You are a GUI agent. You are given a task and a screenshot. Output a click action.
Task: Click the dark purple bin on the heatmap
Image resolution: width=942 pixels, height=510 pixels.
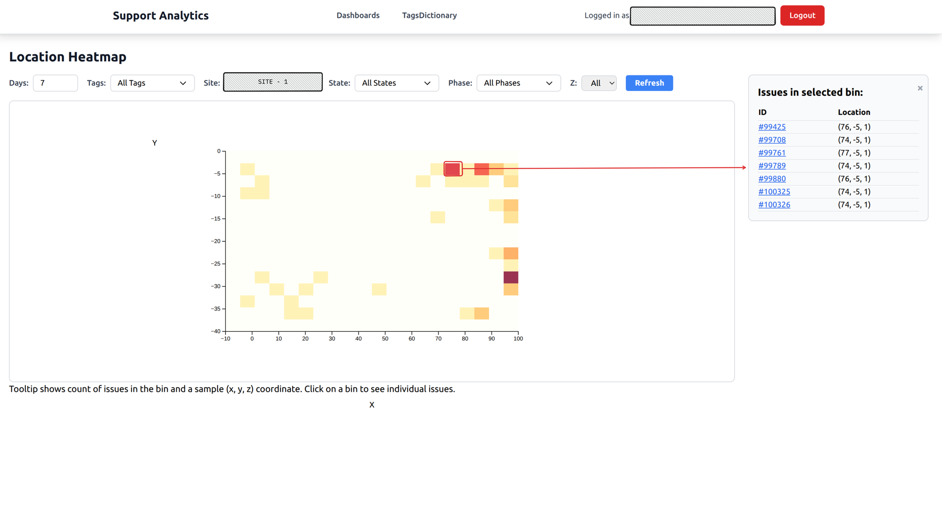(x=510, y=277)
